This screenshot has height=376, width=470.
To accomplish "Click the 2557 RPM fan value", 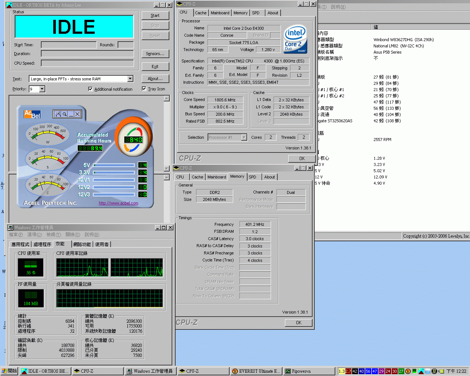I will coord(382,140).
